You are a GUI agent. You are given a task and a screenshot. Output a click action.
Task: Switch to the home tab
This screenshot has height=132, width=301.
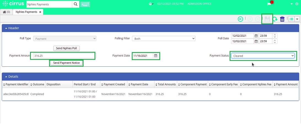[7, 12]
